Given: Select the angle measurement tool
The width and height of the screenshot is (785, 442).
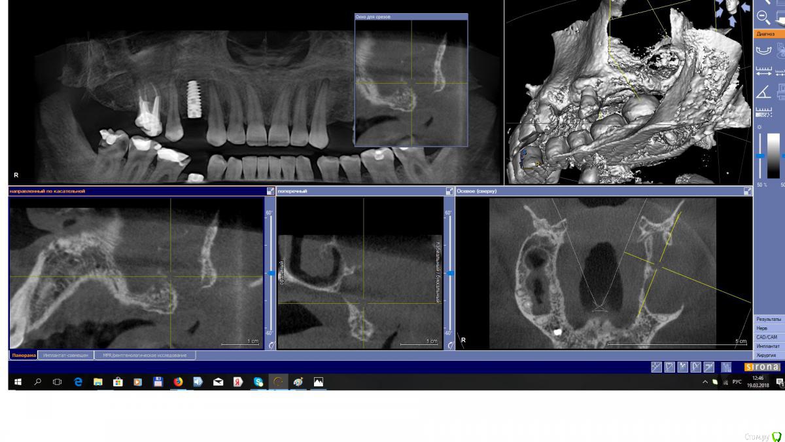Looking at the screenshot, I should [763, 91].
